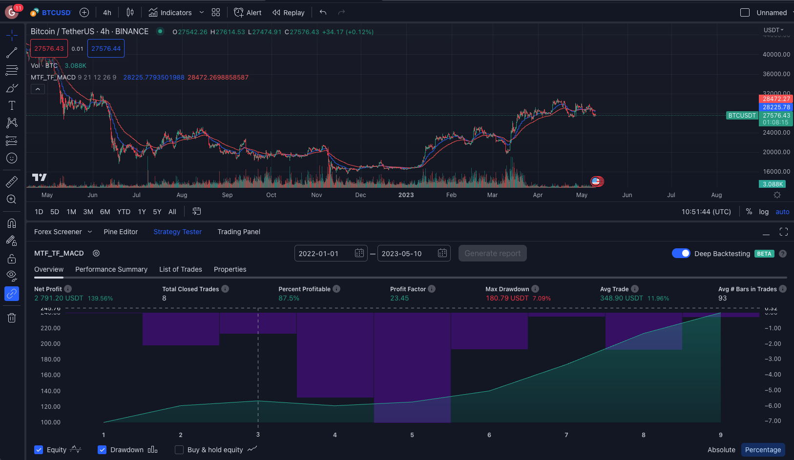Set time range to YTD
794x460 pixels.
pos(124,212)
